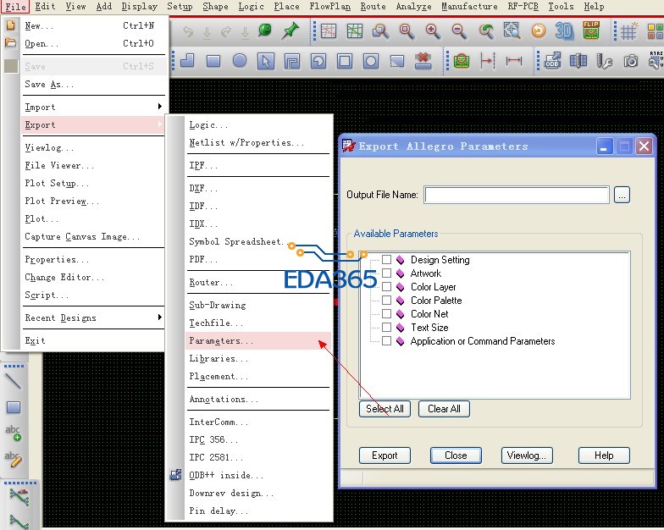Screen dimensions: 664x530
Task: Open the Manufacture menu
Action: click(469, 7)
